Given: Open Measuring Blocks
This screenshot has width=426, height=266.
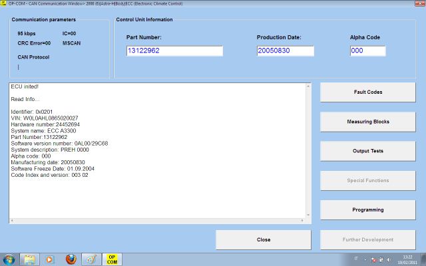Looking at the screenshot, I should click(368, 122).
